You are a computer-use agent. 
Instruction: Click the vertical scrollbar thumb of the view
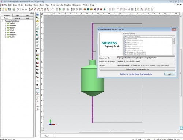coord(181,73)
